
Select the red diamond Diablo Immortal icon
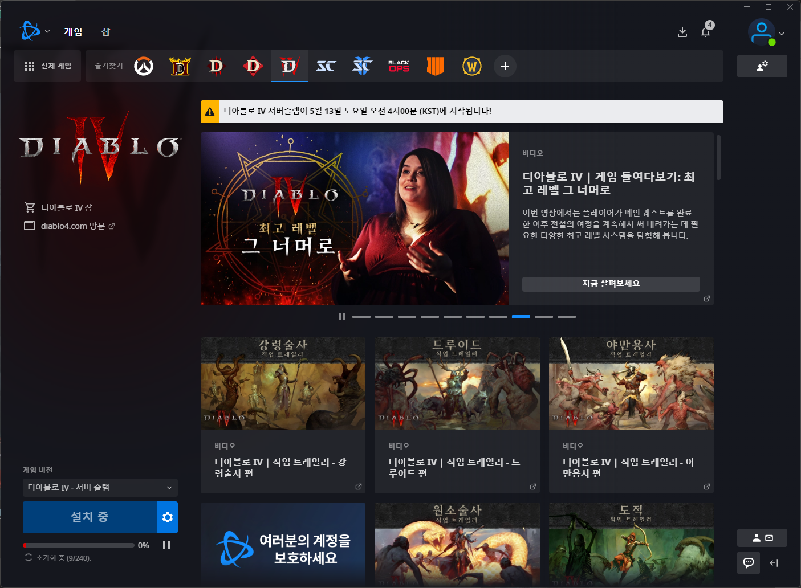tap(253, 66)
